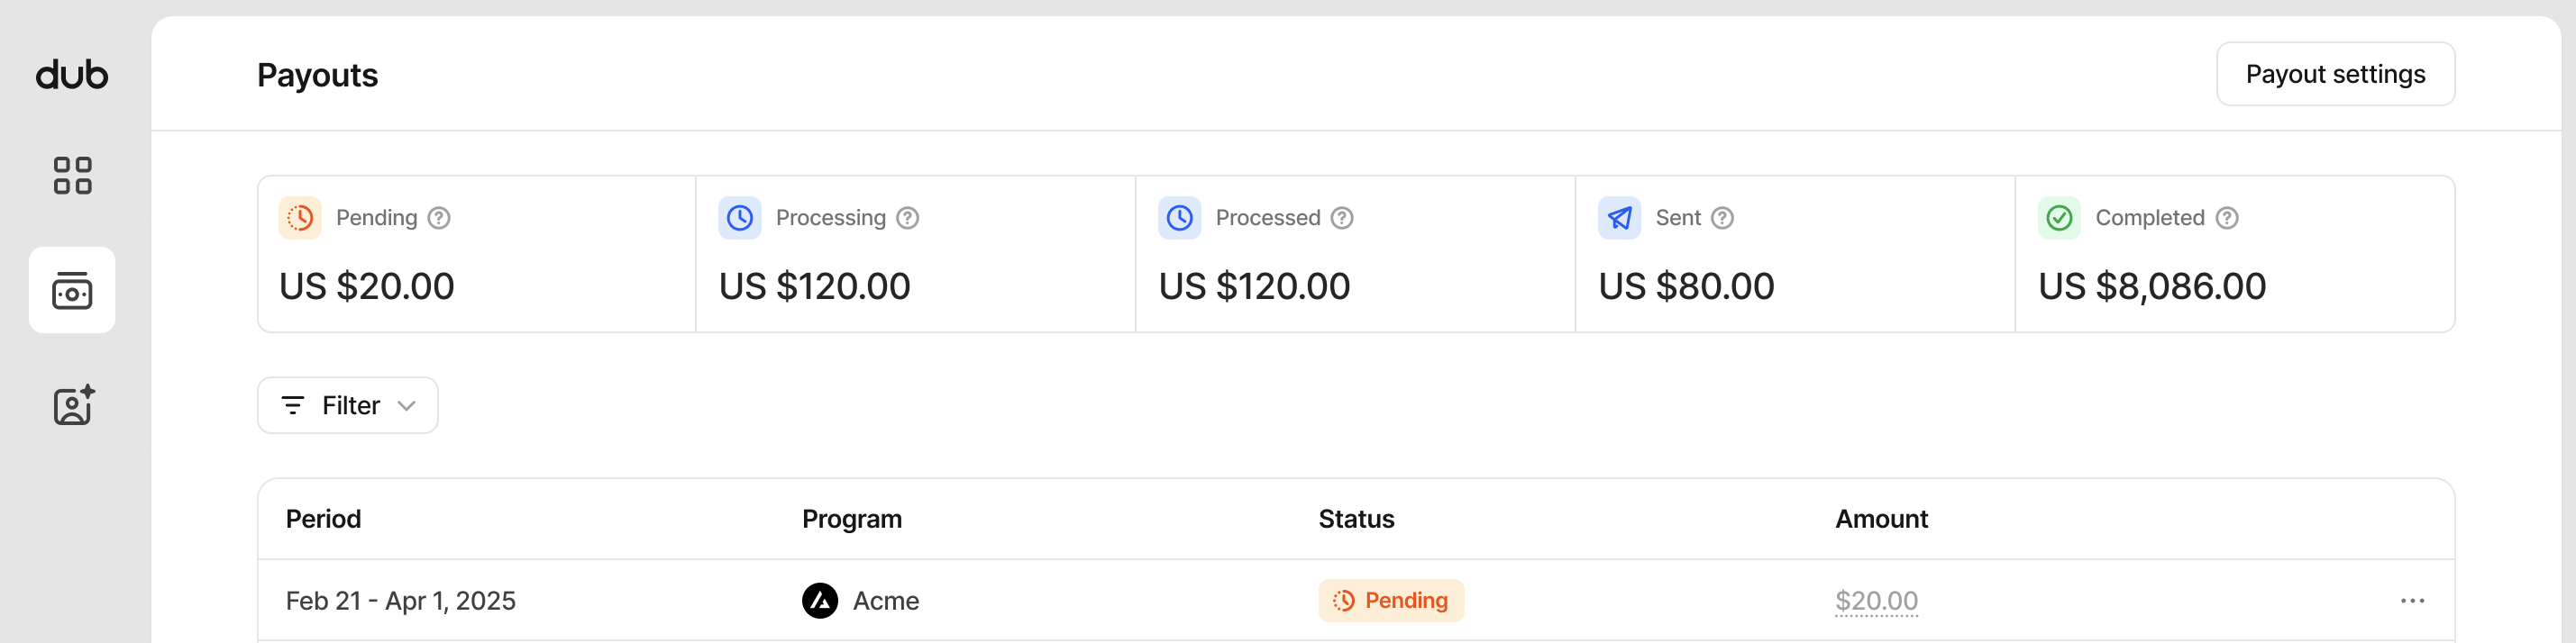Viewport: 2576px width, 643px height.
Task: Click the Sent paper plane icon
Action: click(x=1619, y=218)
